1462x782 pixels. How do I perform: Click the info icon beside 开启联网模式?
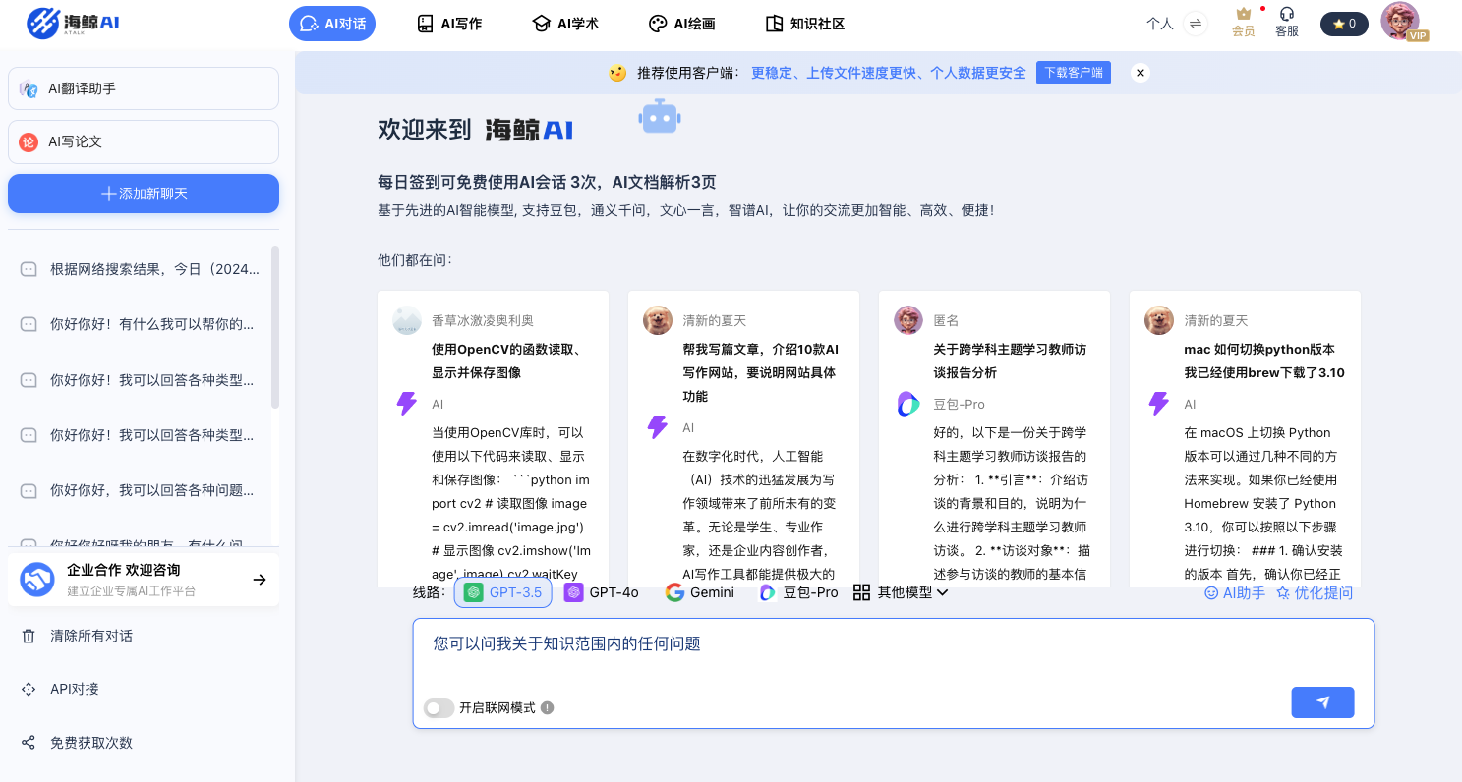click(548, 707)
